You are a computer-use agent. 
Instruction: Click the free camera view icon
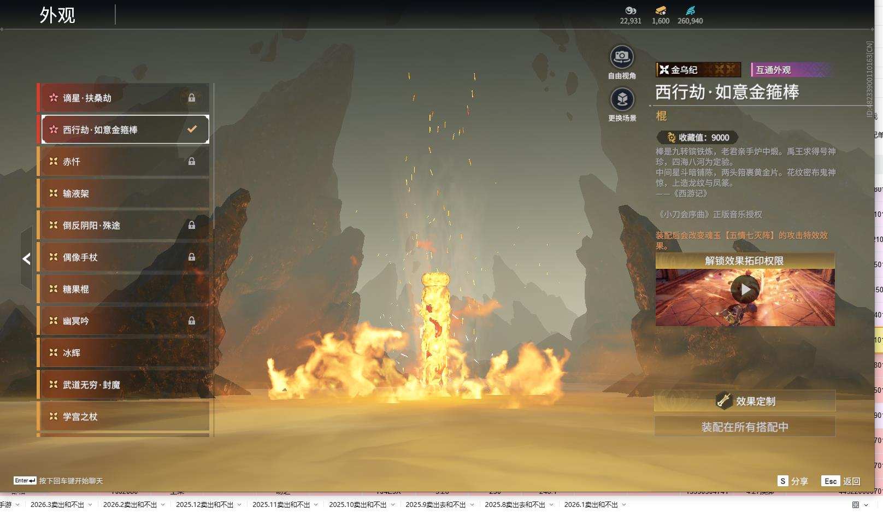point(621,57)
